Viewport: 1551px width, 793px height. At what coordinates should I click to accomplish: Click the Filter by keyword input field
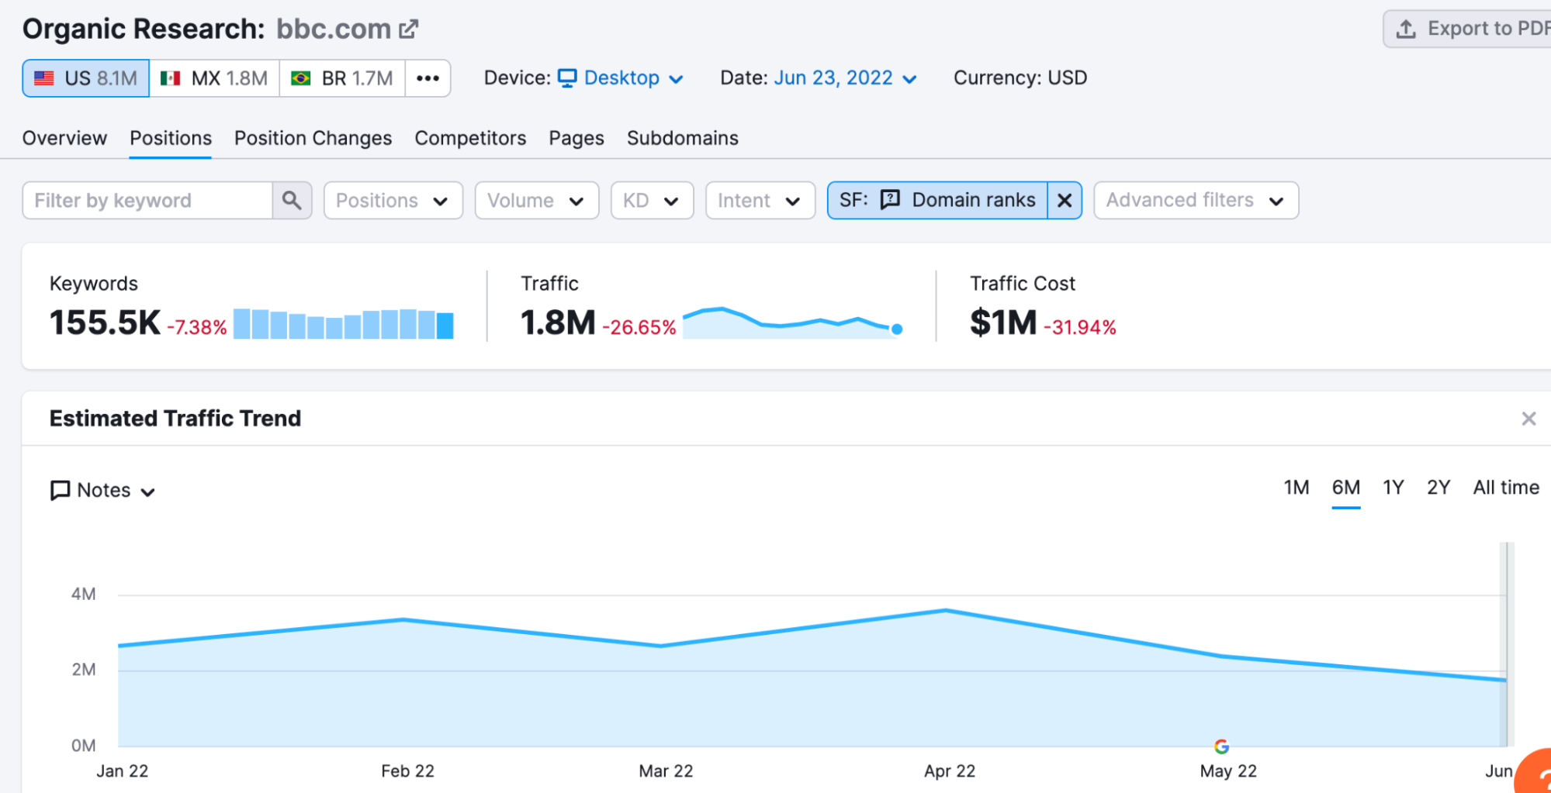[147, 201]
